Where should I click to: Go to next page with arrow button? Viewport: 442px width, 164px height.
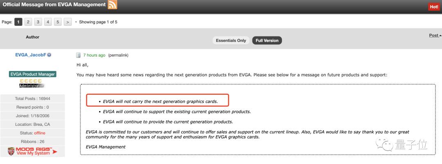[x=68, y=22]
